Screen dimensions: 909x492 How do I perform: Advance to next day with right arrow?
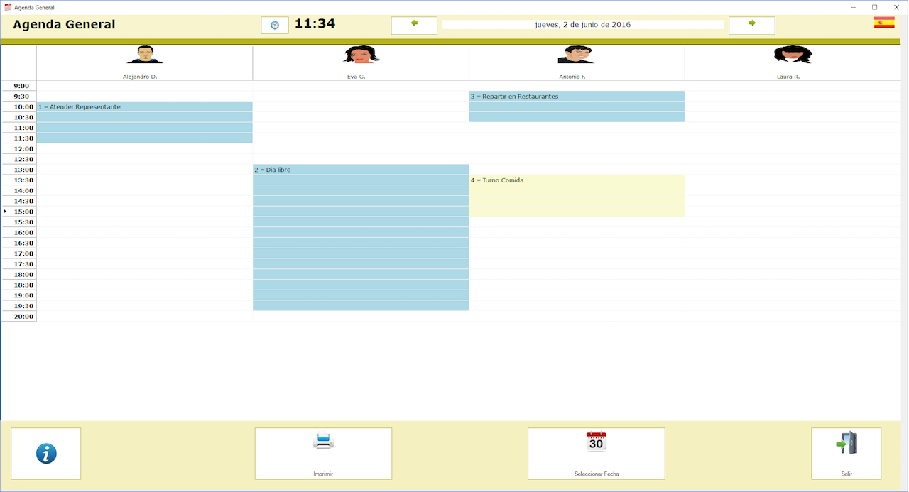pyautogui.click(x=751, y=25)
